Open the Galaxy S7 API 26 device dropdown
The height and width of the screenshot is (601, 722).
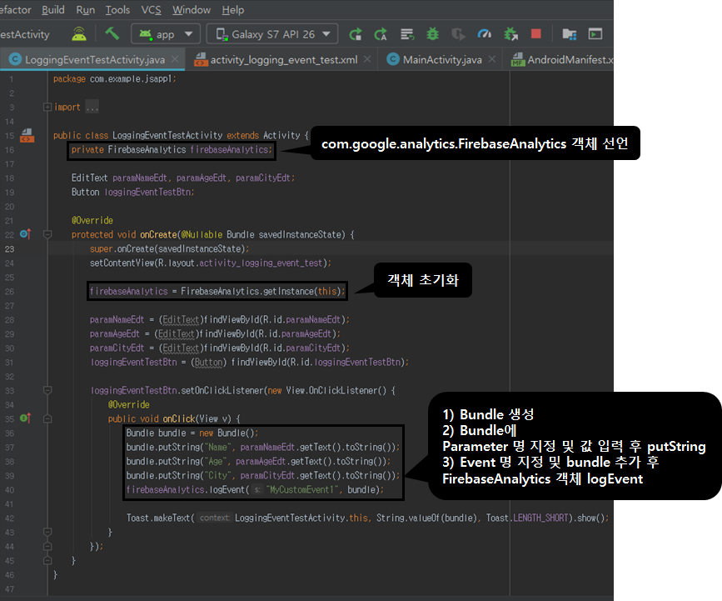pyautogui.click(x=272, y=34)
